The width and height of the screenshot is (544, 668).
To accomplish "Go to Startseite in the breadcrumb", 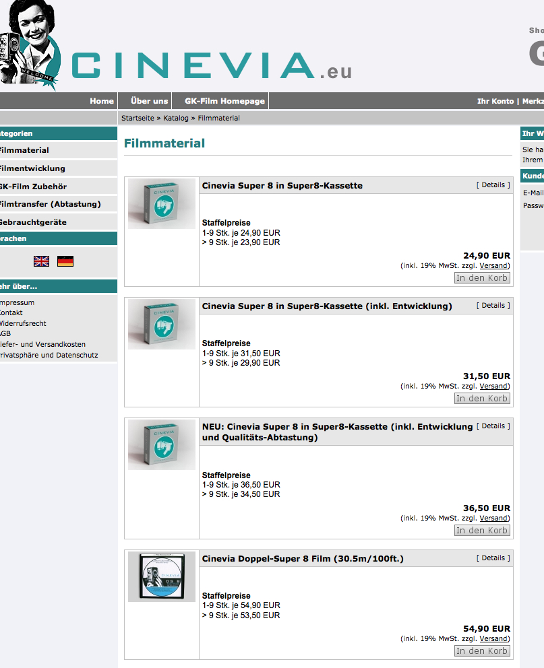I will click(138, 118).
